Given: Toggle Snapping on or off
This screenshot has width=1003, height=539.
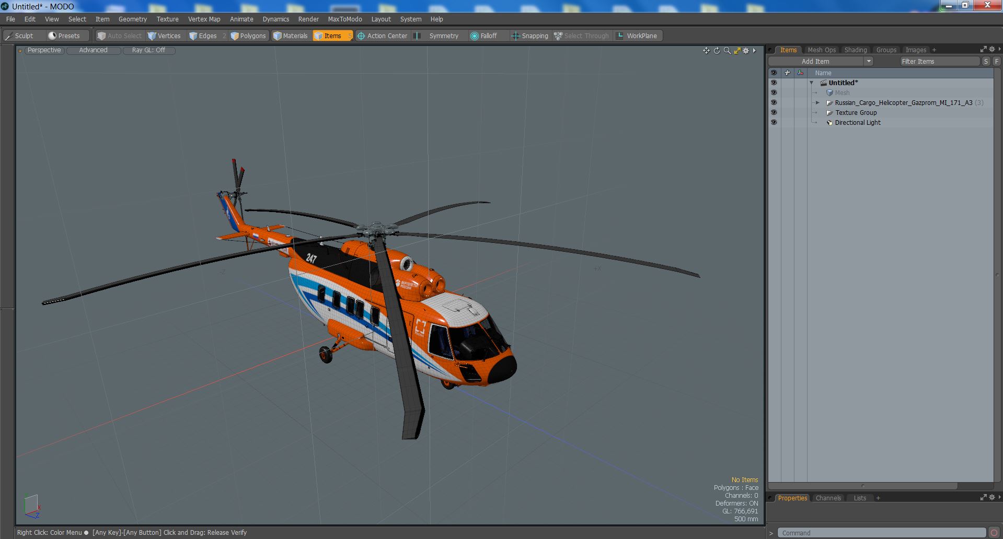Looking at the screenshot, I should click(530, 36).
